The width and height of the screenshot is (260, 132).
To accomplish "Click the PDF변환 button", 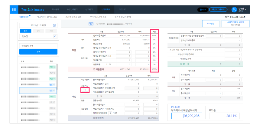I will (210, 24).
